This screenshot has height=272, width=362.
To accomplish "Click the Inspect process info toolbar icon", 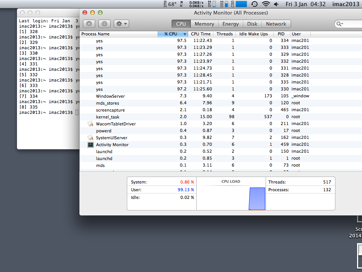I will tap(104, 24).
